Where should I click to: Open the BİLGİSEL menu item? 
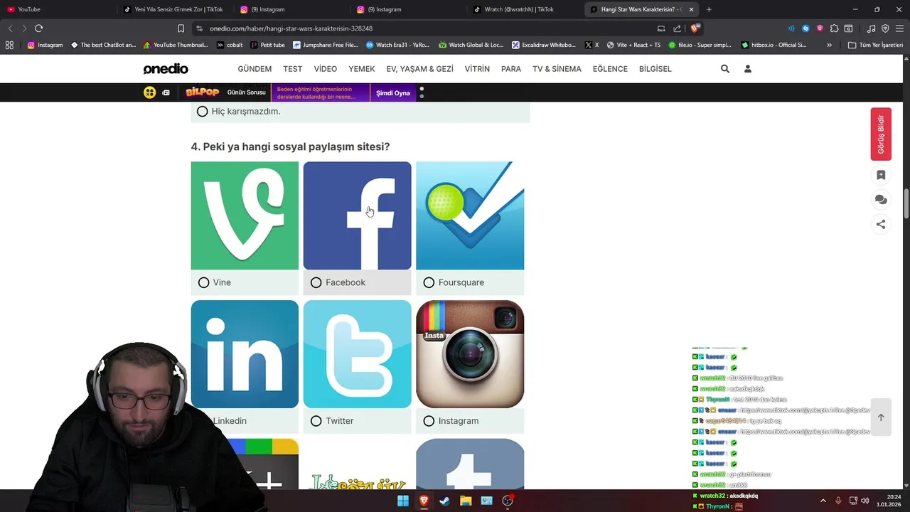coord(655,69)
